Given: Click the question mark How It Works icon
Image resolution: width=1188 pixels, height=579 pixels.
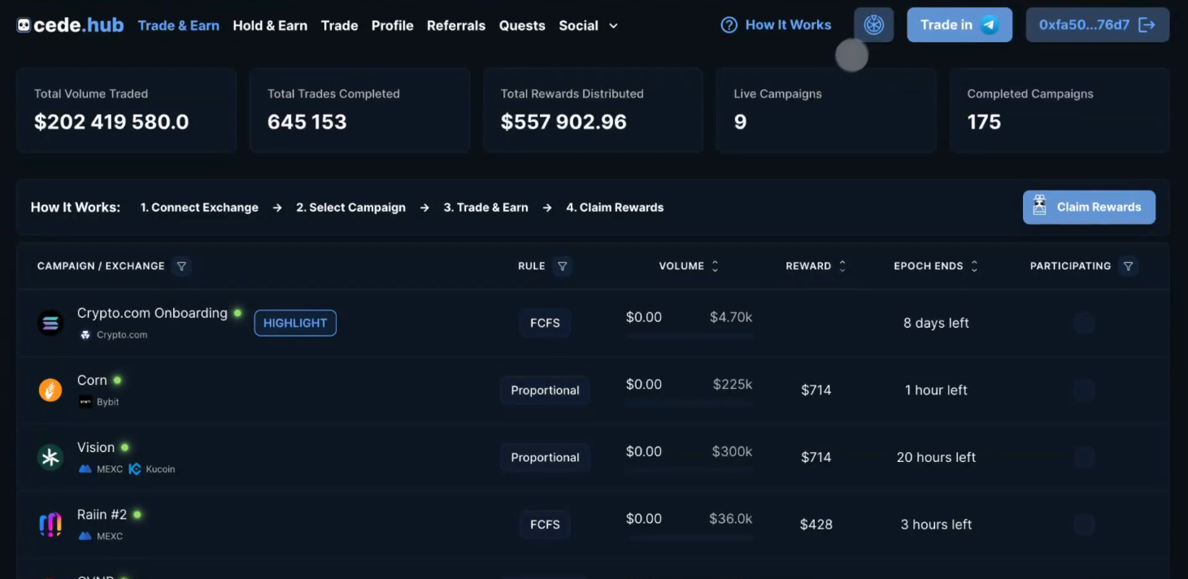Looking at the screenshot, I should coord(729,25).
